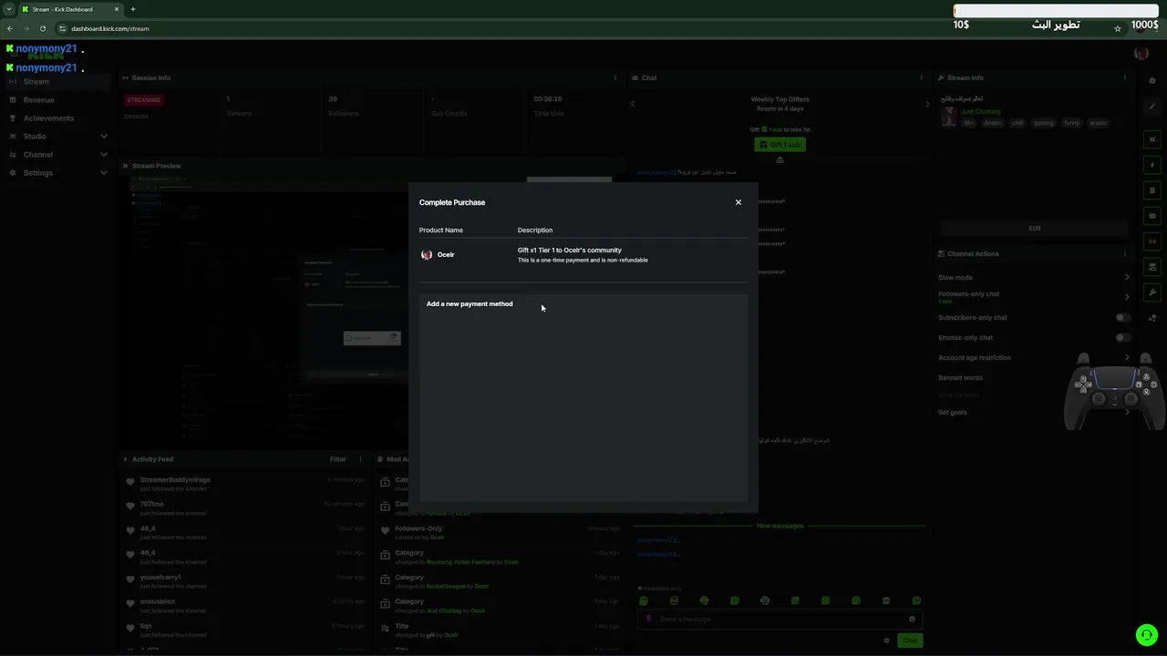The height and width of the screenshot is (656, 1167).
Task: Select the Arabic stream tag
Action: click(x=992, y=123)
